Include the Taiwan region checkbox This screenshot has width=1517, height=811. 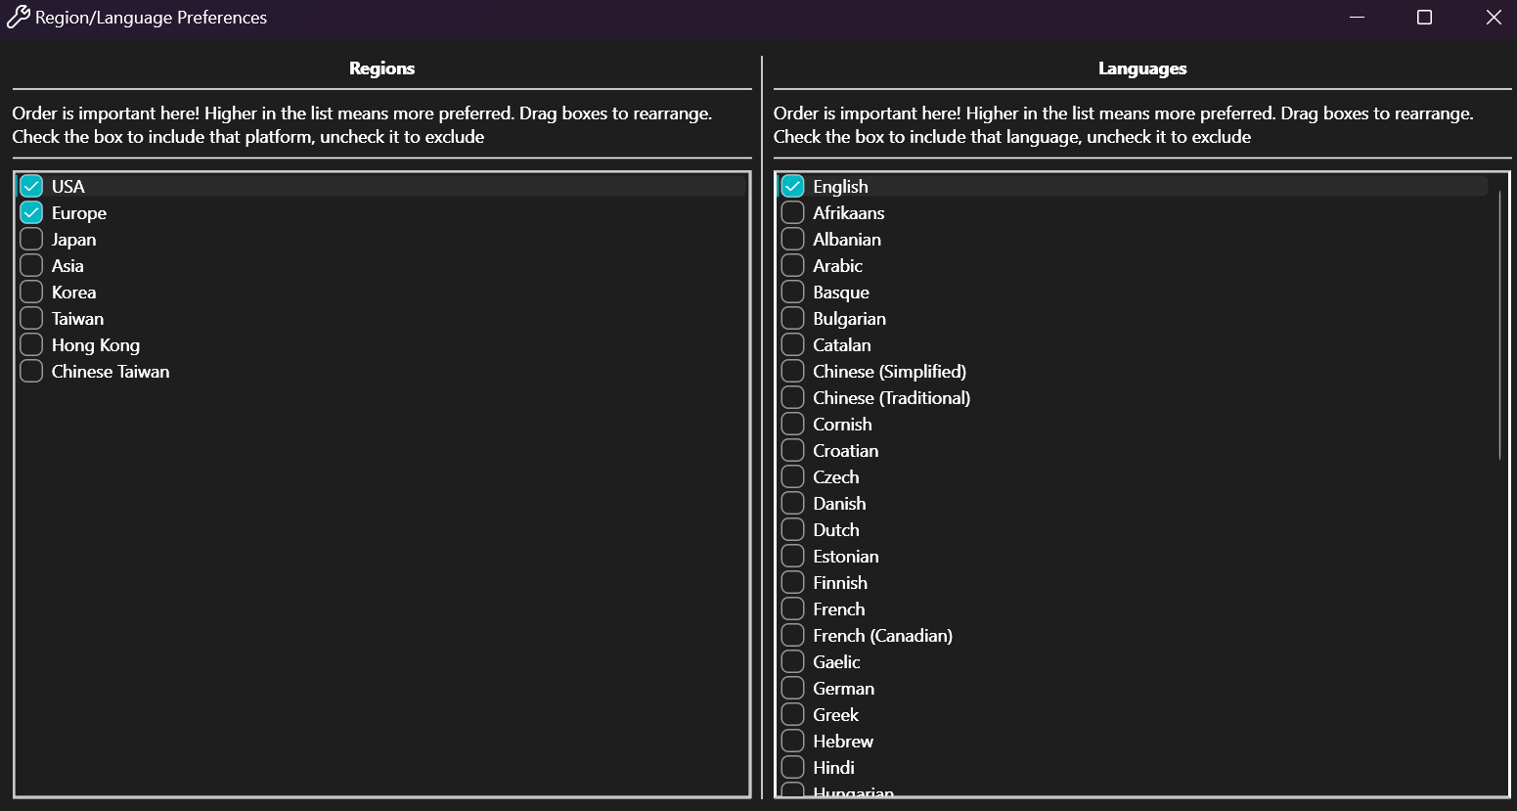[31, 318]
